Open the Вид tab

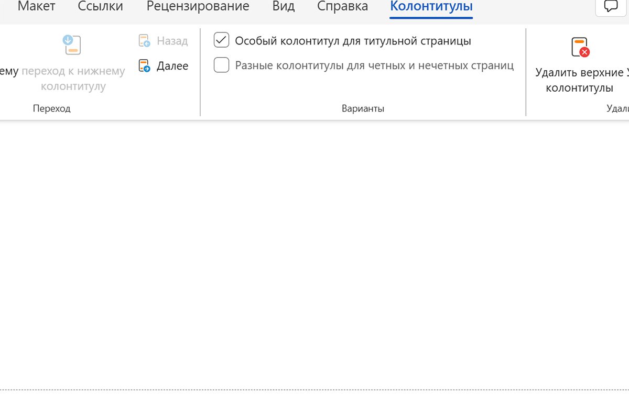click(283, 6)
